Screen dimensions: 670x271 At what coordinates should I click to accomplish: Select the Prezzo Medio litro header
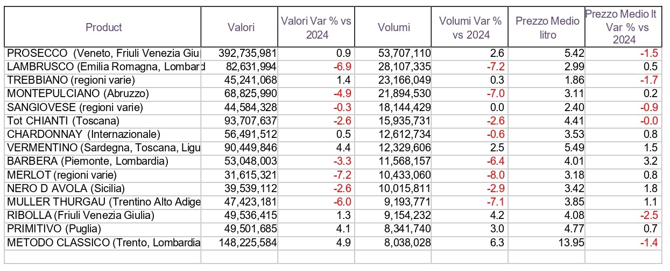[x=547, y=27]
